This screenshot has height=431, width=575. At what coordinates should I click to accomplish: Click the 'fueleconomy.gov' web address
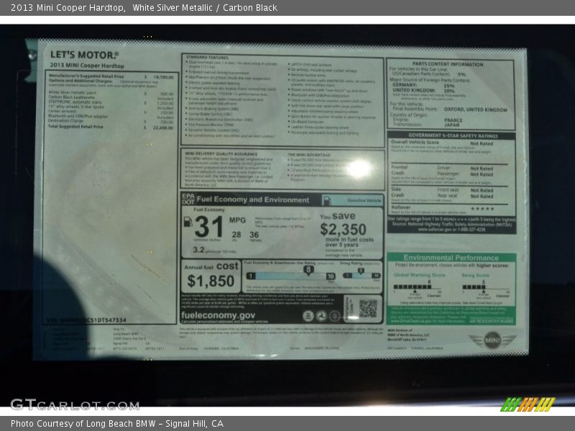pyautogui.click(x=218, y=315)
